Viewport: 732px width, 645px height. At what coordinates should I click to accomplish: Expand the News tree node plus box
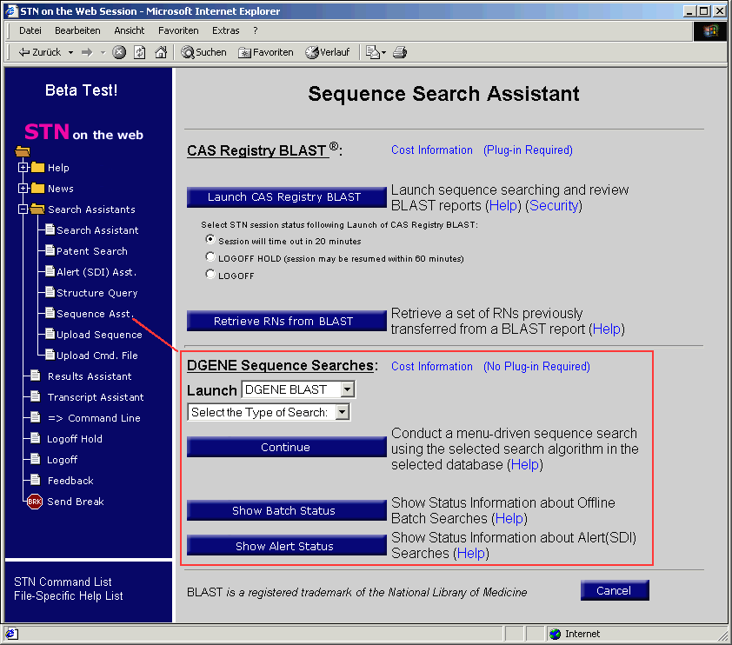coord(23,188)
